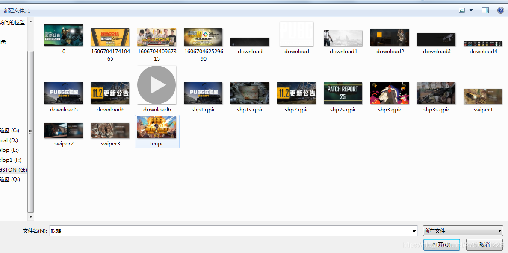508x253 pixels.
Task: Open the 所有文件 file type dropdown
Action: 463,231
